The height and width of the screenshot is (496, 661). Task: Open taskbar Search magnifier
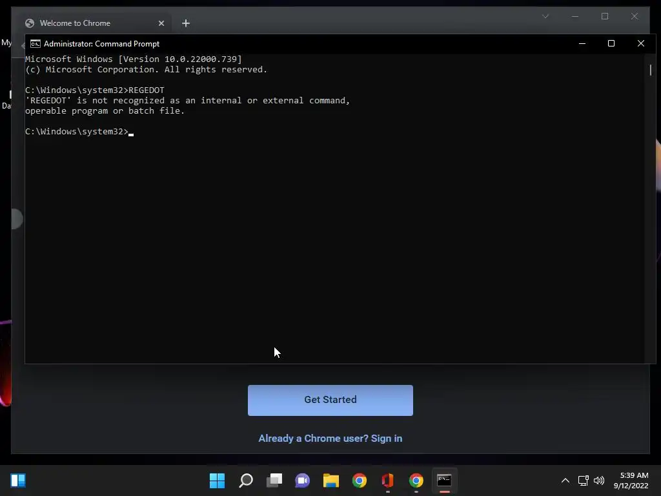point(246,480)
